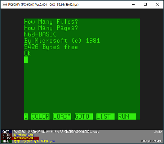Select the TestDisk1.d88 disk entry
The width and height of the screenshot is (164, 144).
coord(24,135)
